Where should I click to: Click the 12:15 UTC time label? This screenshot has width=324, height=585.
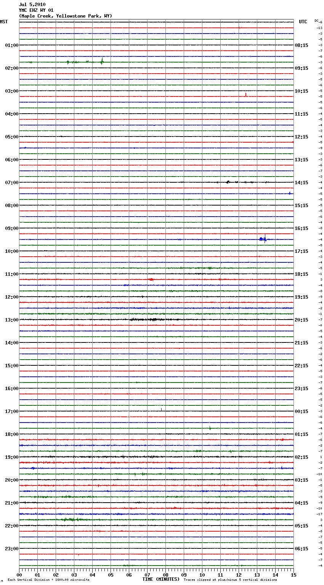(302, 137)
